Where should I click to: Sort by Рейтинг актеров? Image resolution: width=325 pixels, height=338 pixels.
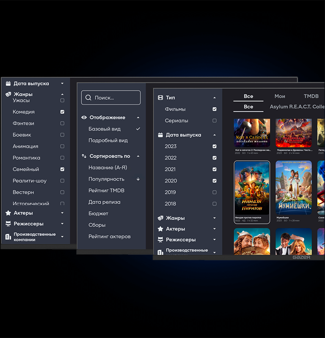click(x=110, y=237)
